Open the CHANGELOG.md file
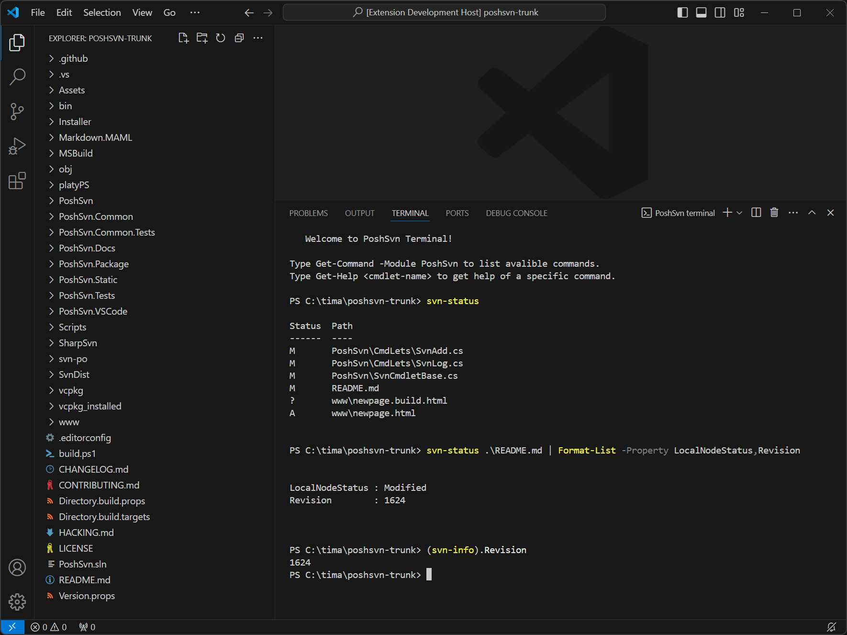Image resolution: width=847 pixels, height=635 pixels. pyautogui.click(x=155, y=469)
